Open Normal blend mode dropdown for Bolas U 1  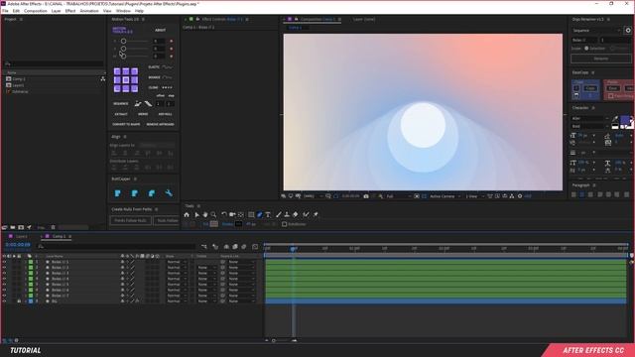[177, 262]
